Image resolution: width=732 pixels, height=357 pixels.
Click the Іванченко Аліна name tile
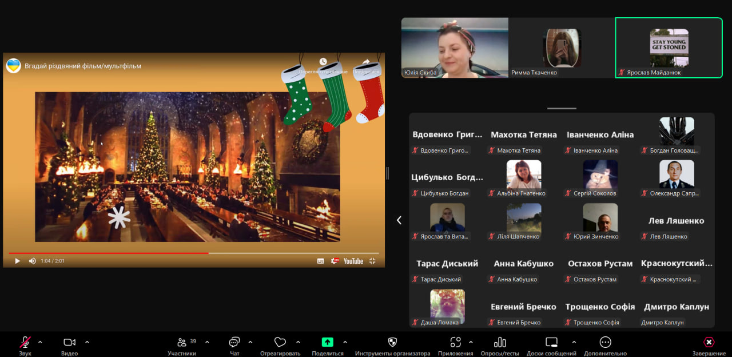point(600,135)
